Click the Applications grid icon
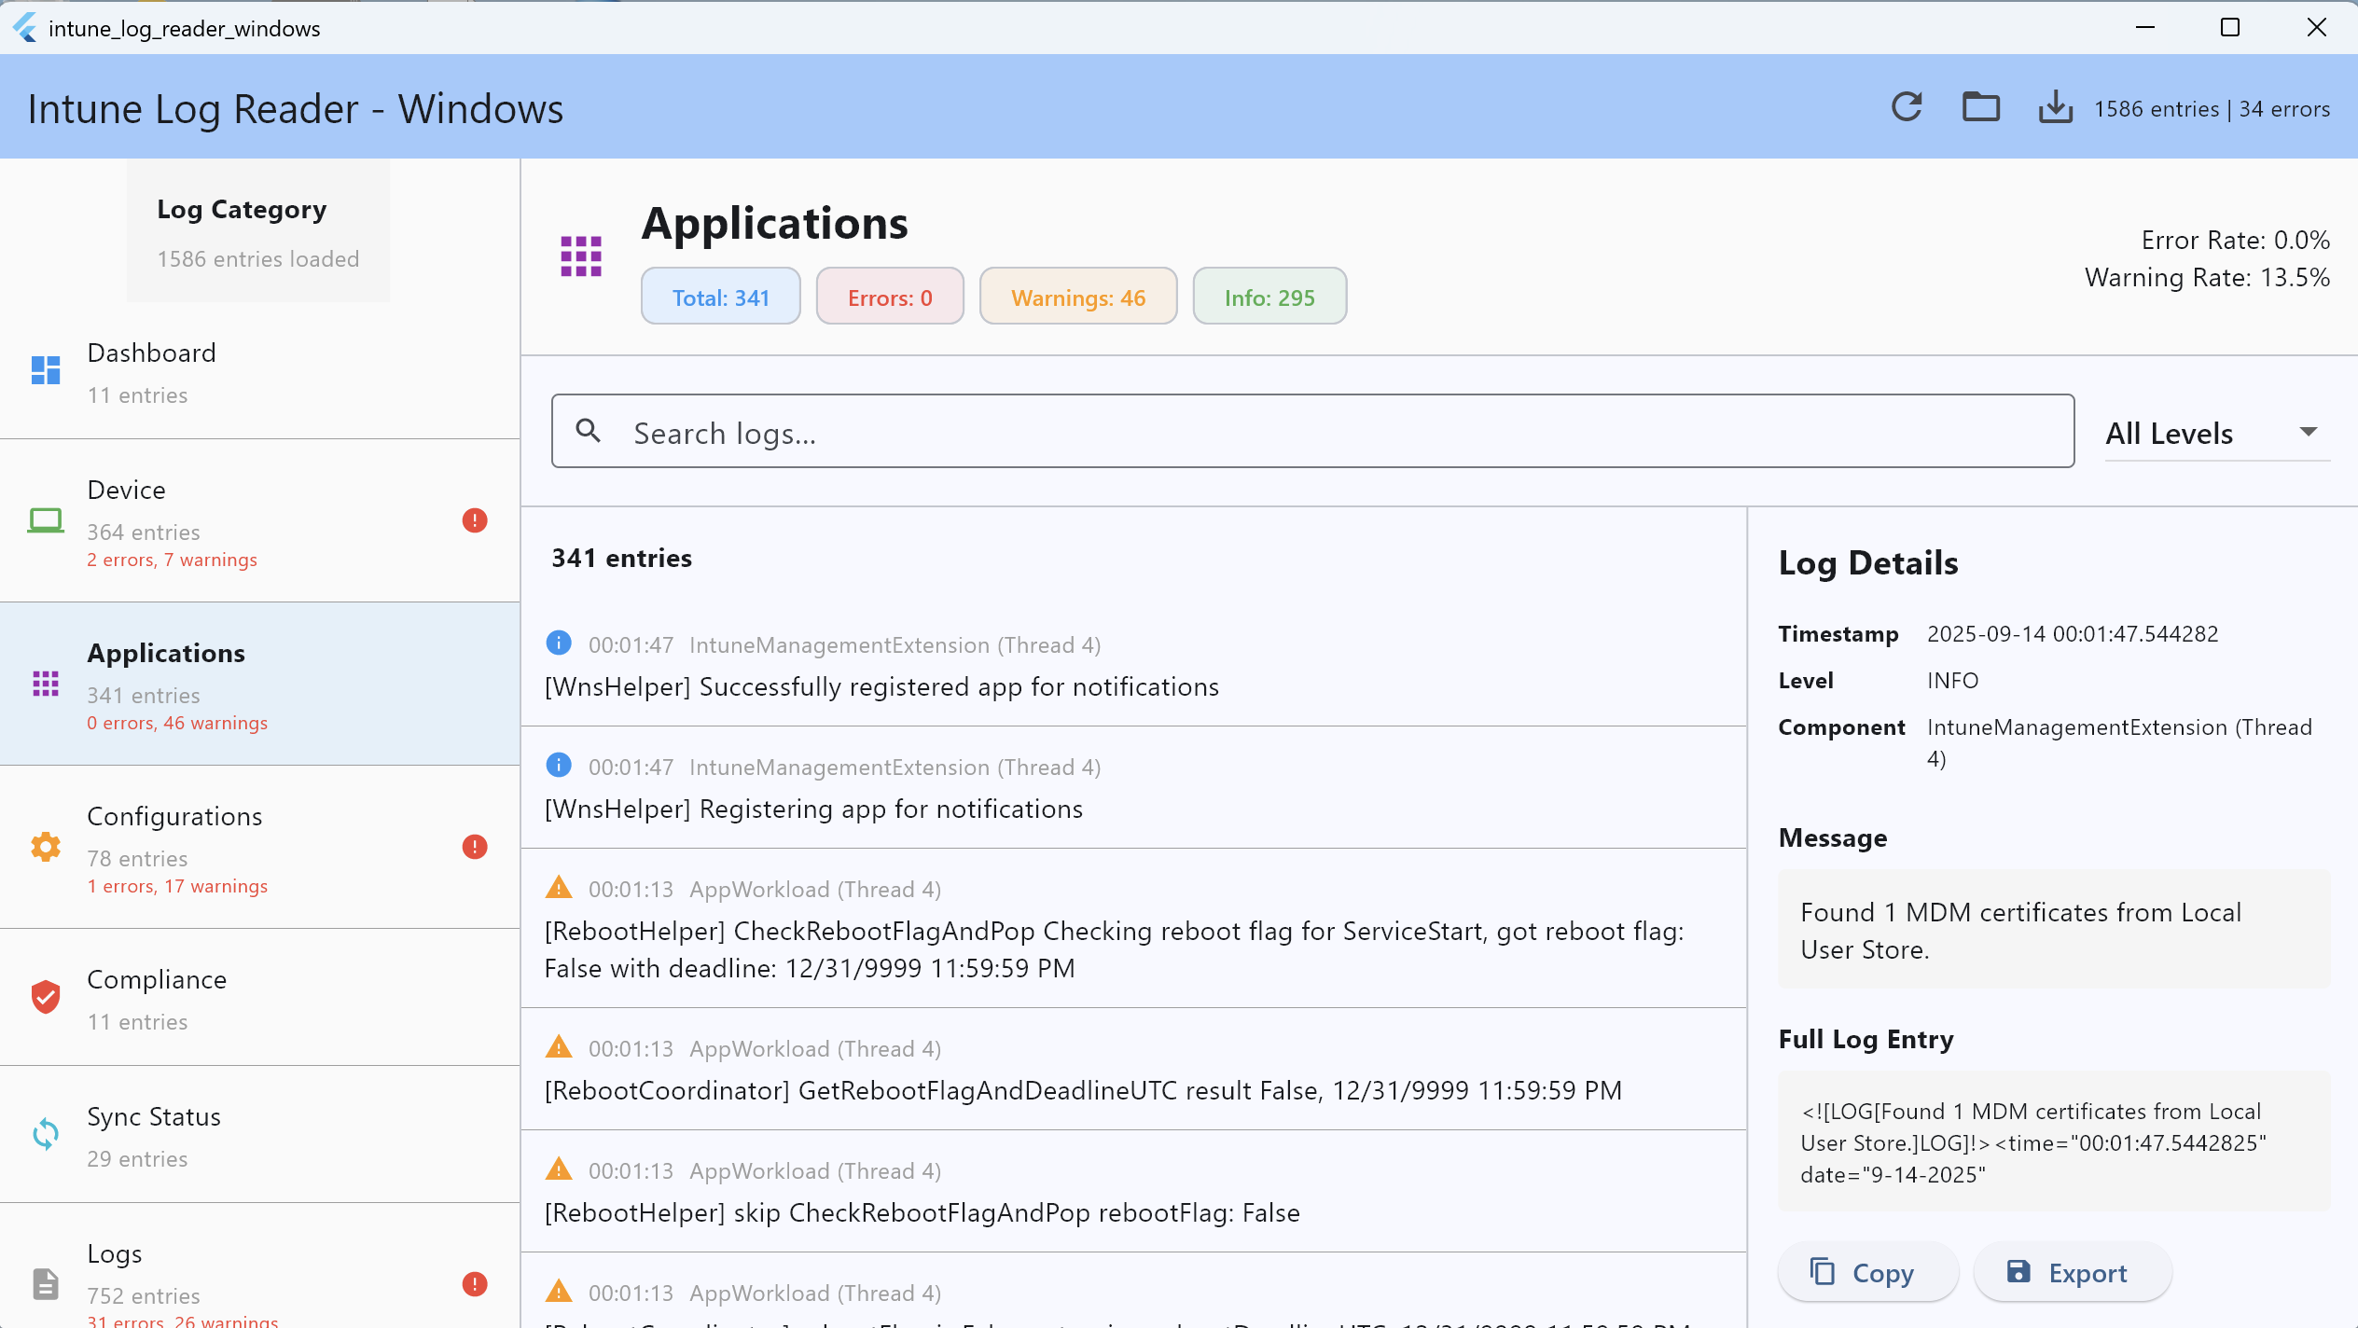Viewport: 2358px width, 1328px height. [45, 684]
